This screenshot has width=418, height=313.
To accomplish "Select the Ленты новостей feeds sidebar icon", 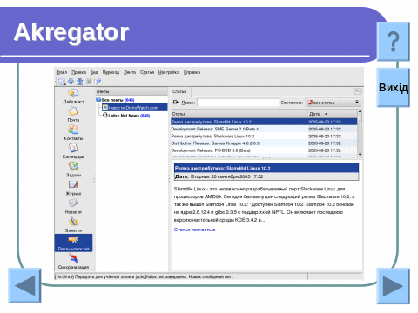I will point(73,243).
